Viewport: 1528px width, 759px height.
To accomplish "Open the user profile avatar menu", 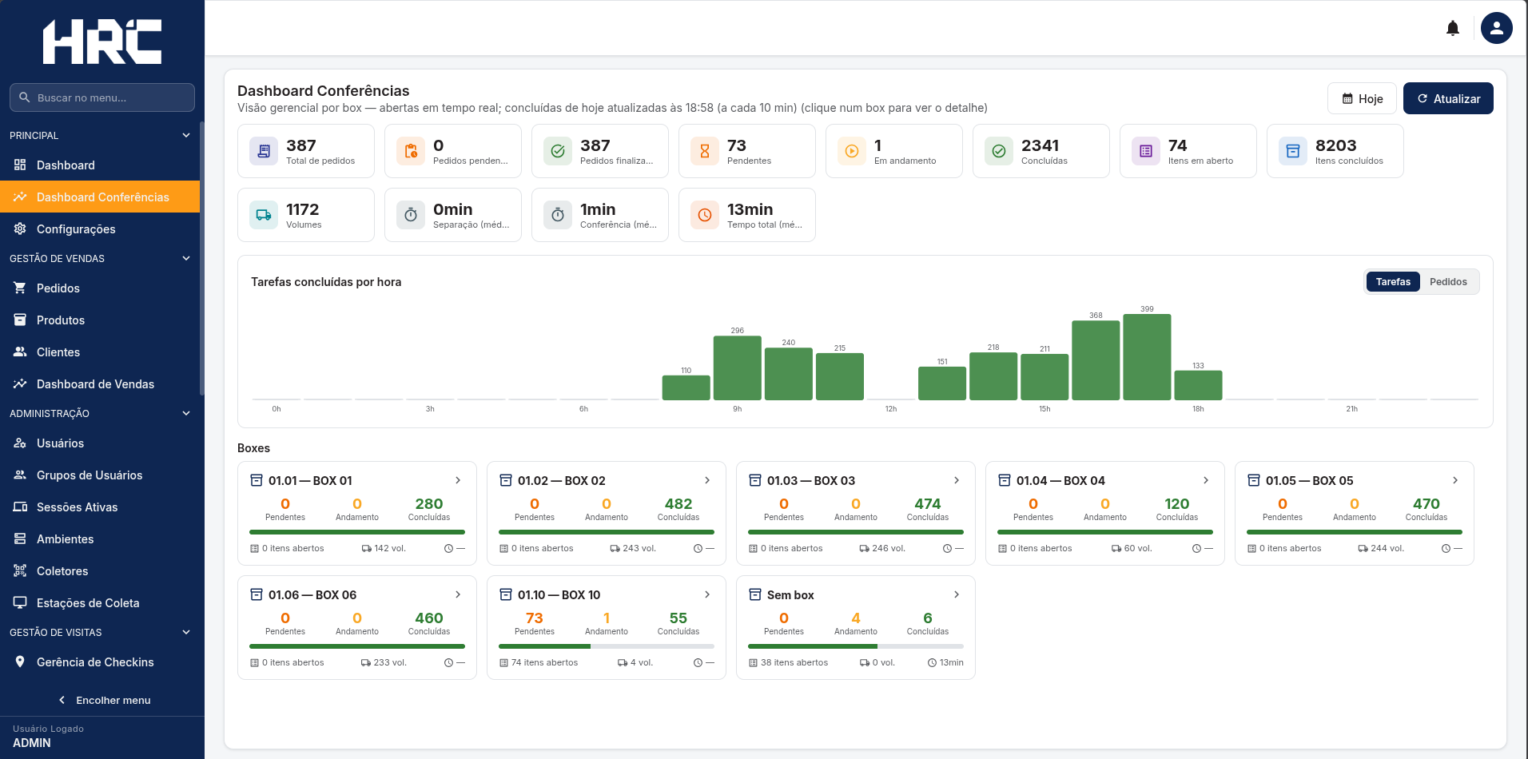I will tap(1496, 28).
